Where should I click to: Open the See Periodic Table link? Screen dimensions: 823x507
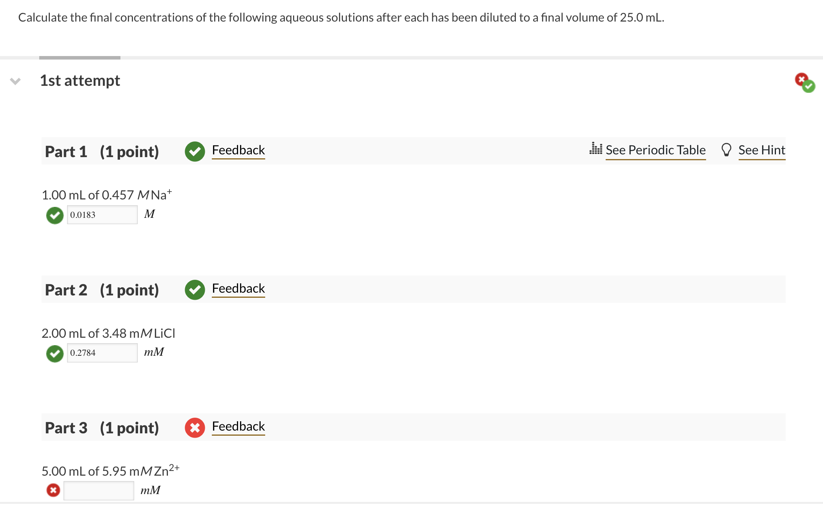click(x=655, y=150)
